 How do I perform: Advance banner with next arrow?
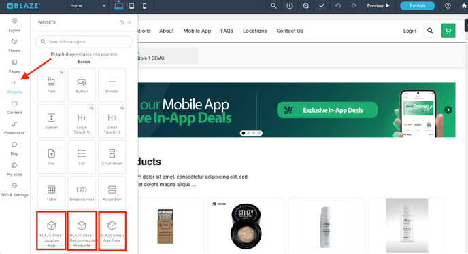[448, 110]
